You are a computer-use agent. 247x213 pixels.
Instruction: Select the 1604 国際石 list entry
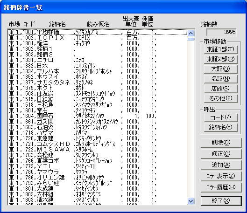pyautogui.click(x=97, y=116)
